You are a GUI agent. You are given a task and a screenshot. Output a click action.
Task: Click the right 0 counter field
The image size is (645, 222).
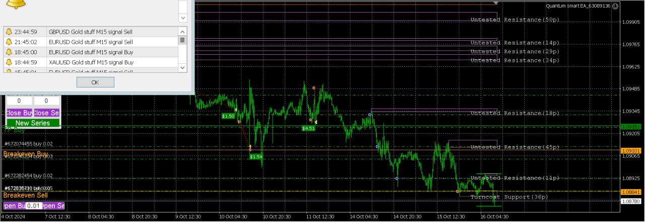tap(47, 101)
